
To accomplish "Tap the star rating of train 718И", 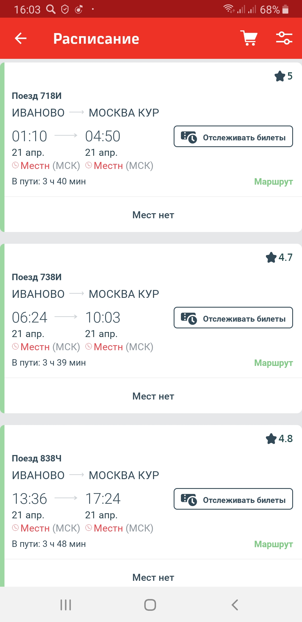I will tap(284, 76).
